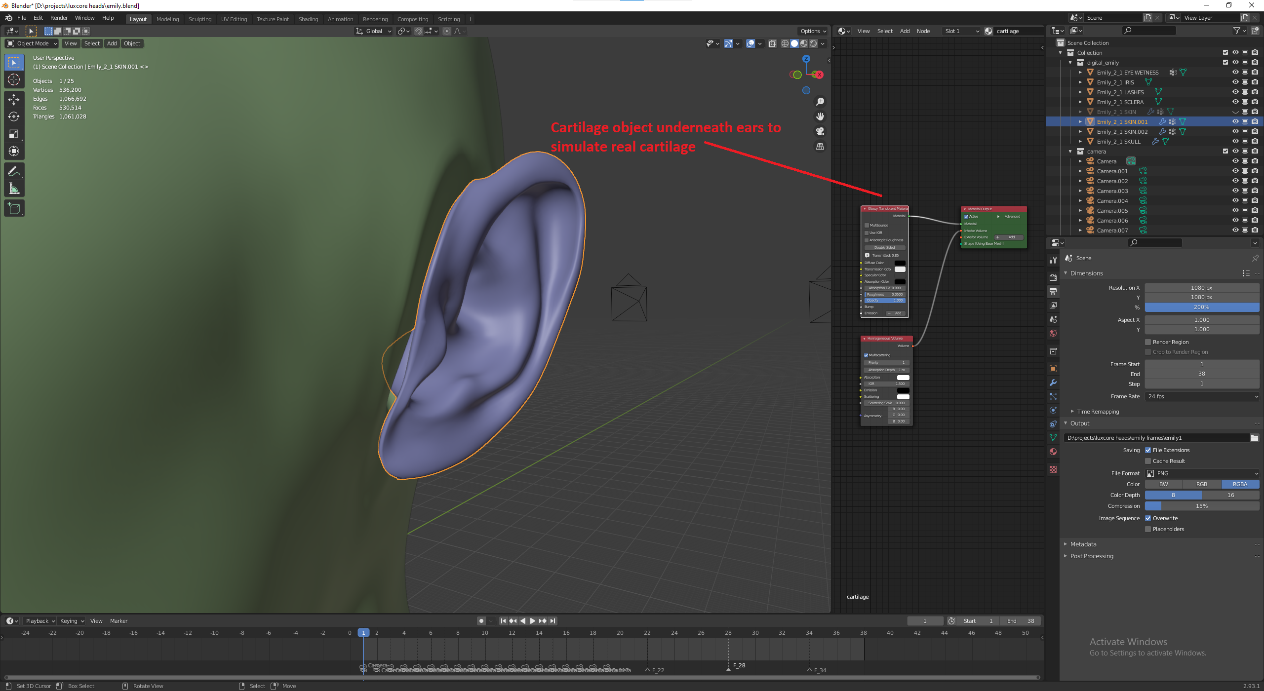
Task: Open the Frame Rate 24 fps dropdown
Action: click(x=1202, y=396)
